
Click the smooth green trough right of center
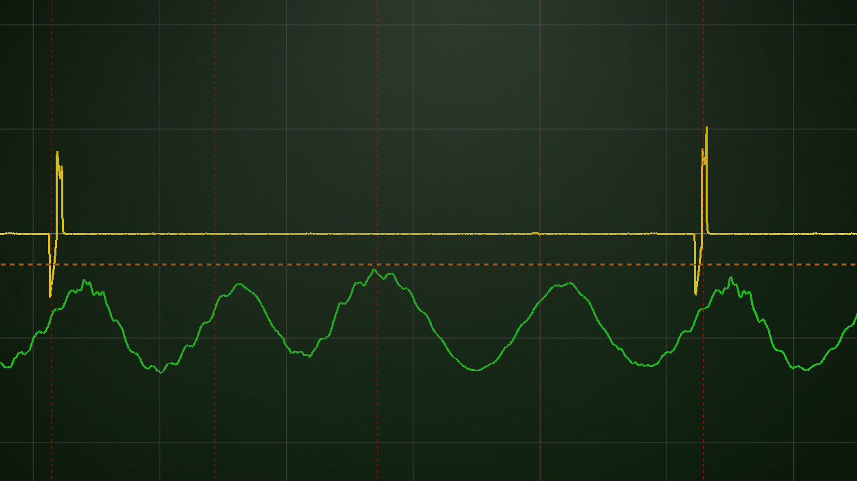(x=477, y=370)
